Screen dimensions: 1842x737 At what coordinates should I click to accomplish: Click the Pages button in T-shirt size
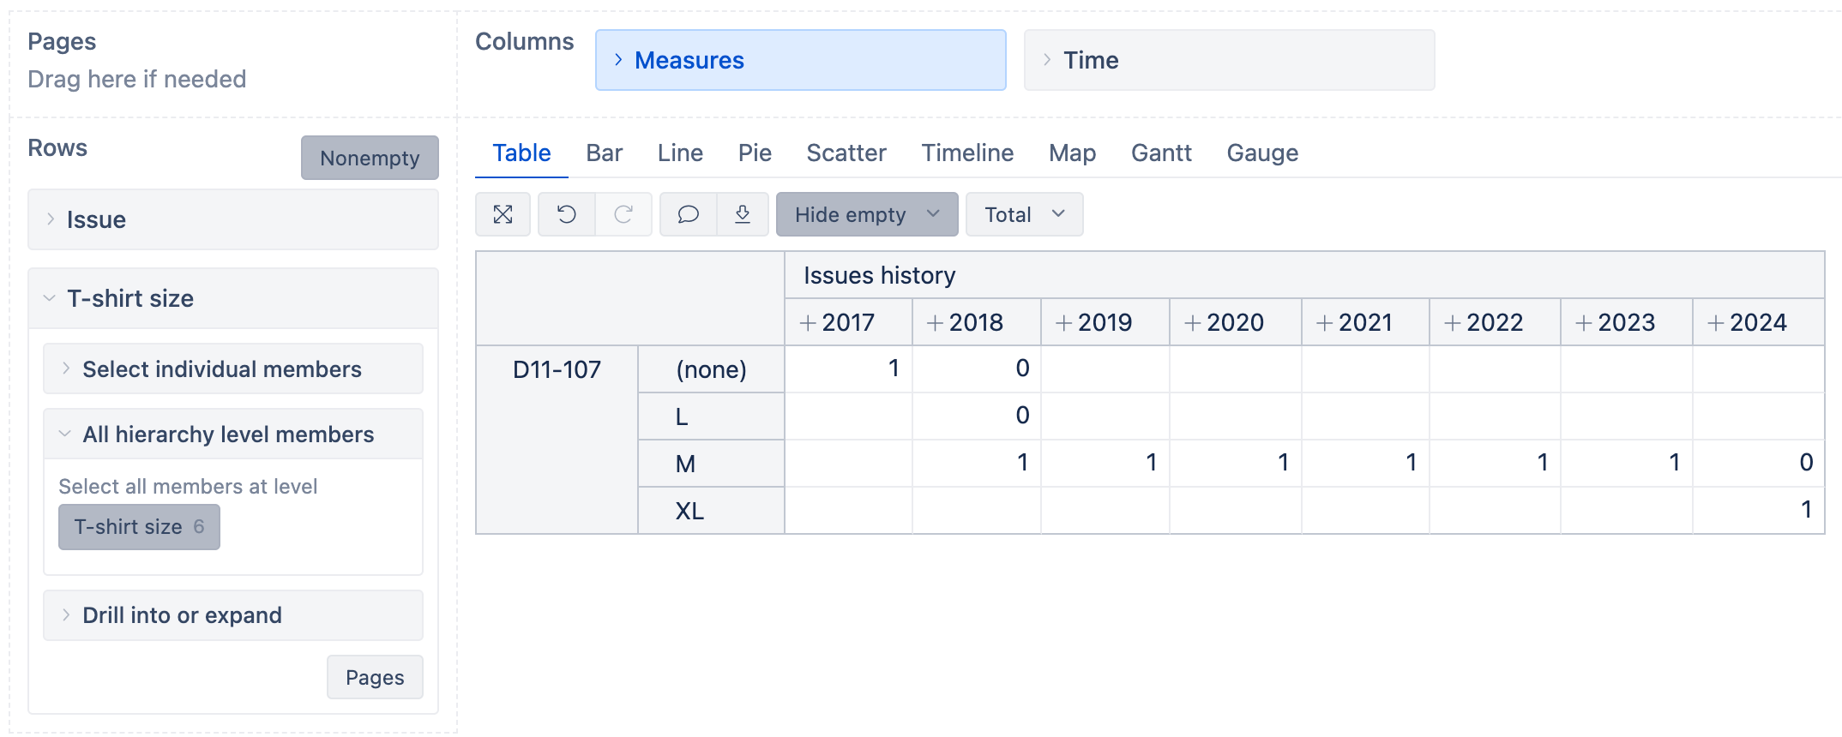(375, 677)
